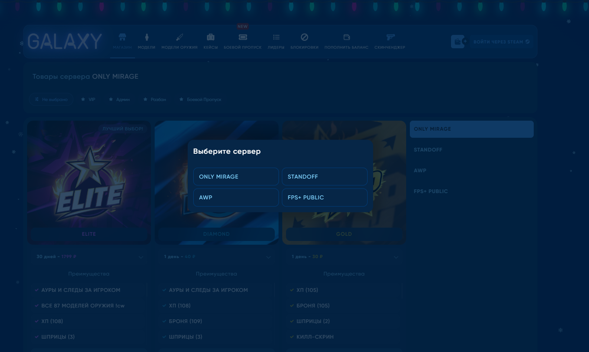Viewport: 589px width, 352px height.
Task: Select AWP server in the dialog
Action: coord(236,198)
